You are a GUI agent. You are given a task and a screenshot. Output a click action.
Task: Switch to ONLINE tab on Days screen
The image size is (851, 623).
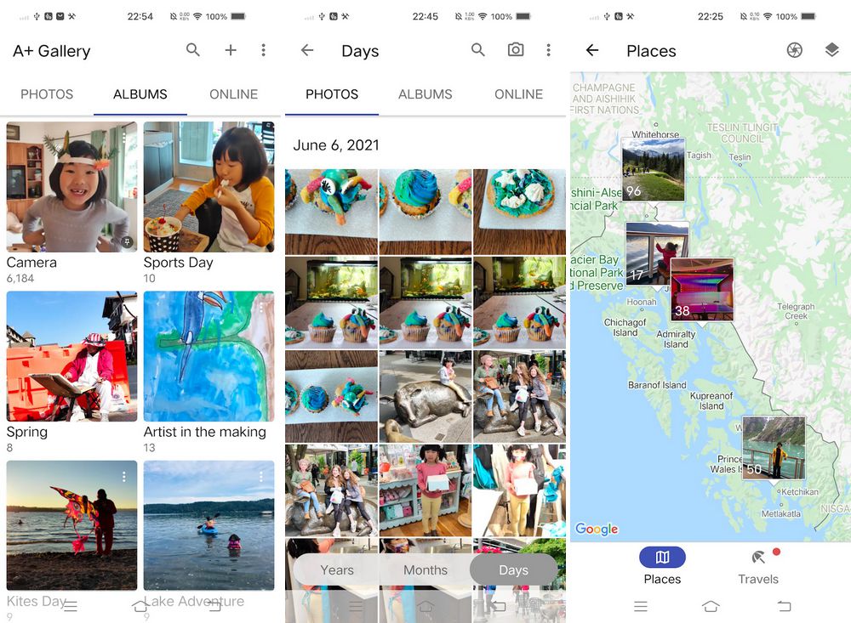pyautogui.click(x=518, y=94)
